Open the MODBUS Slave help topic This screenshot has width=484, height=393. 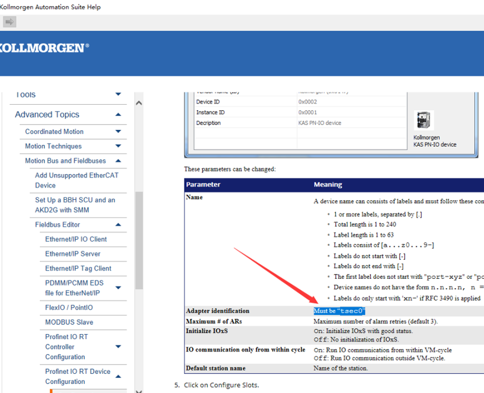[x=69, y=323]
